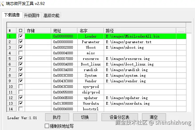
Task: Click the 存储 column header
Action: pos(38,31)
